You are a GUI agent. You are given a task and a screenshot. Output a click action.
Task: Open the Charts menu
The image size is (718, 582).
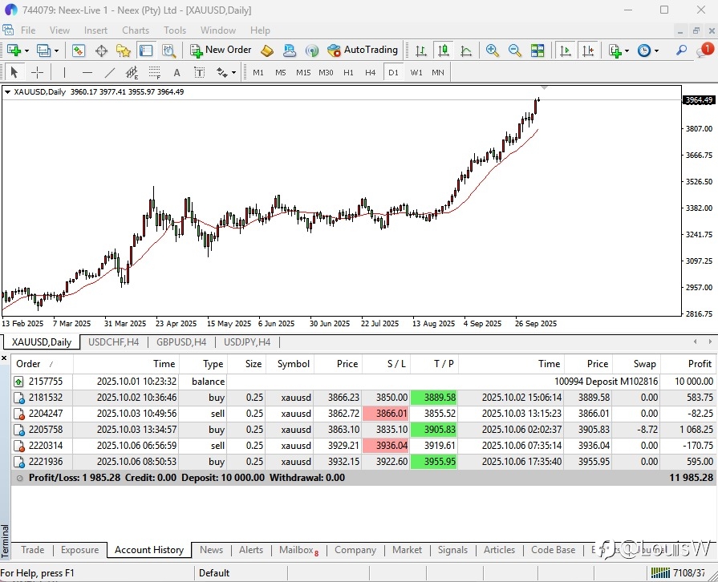[x=135, y=30]
